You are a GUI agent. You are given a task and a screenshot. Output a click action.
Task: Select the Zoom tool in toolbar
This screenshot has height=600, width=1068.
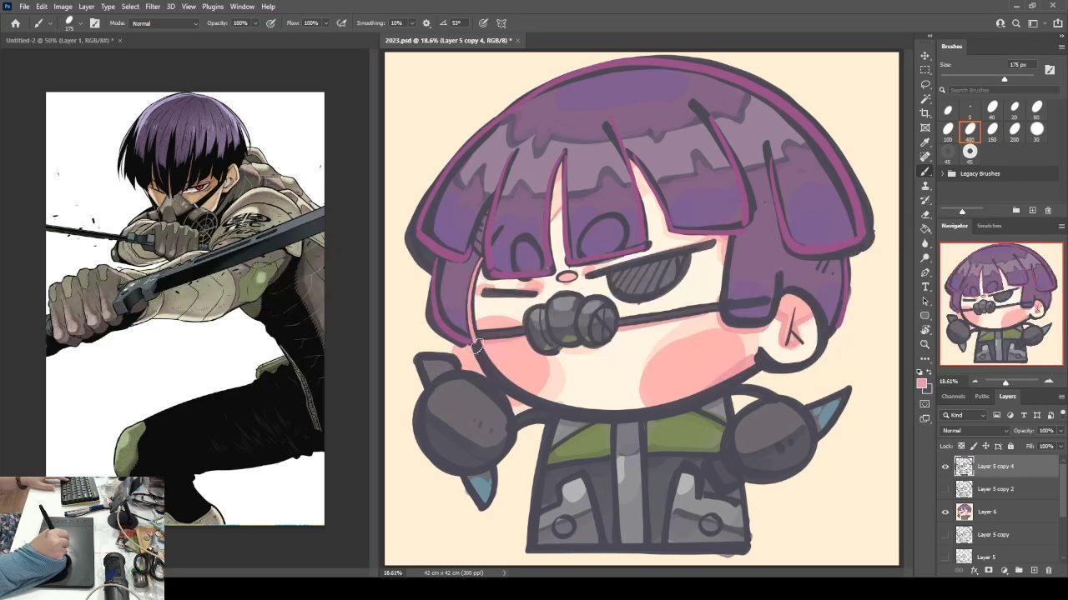[x=924, y=344]
